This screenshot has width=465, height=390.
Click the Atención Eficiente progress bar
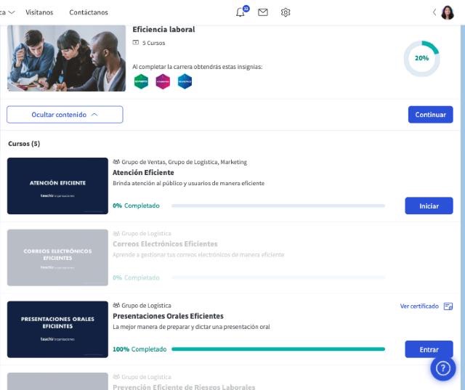[278, 206]
